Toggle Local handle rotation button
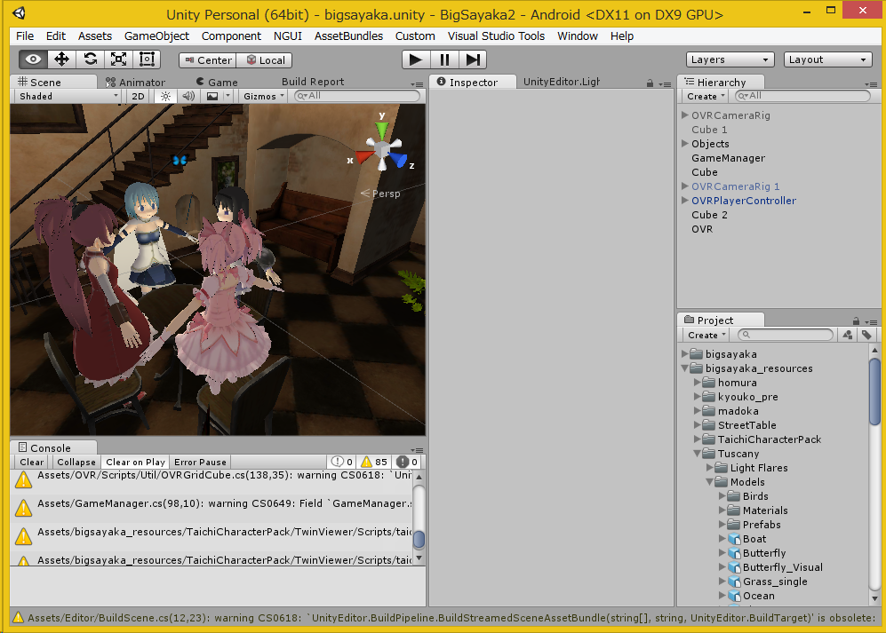Viewport: 886px width, 633px height. [265, 59]
